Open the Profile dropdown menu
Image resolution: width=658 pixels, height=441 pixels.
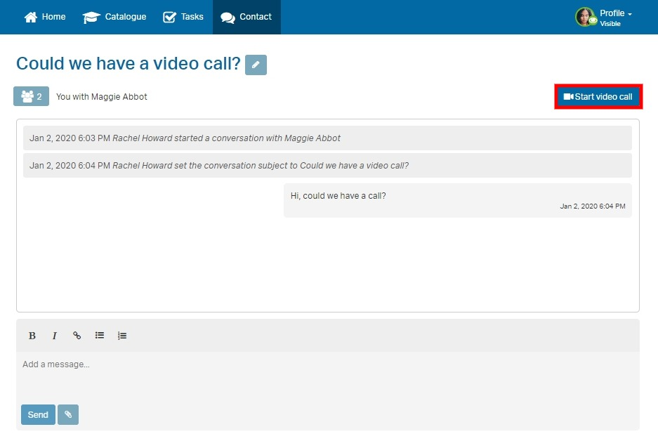click(x=612, y=12)
